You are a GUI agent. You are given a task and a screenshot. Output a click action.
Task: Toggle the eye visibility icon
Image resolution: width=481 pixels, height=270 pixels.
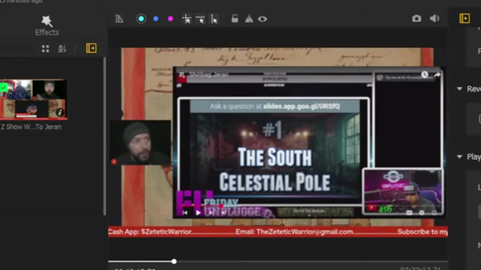[x=262, y=19]
